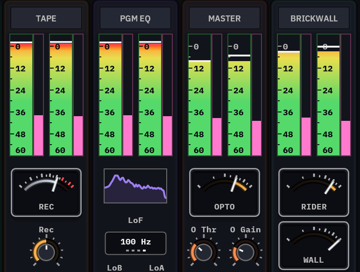Click BRICKWALL right pink loudness bar
The image size is (360, 272).
point(346,95)
